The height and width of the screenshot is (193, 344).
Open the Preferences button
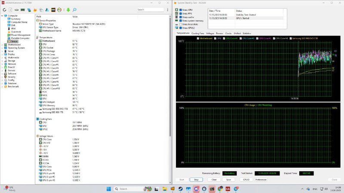point(261,180)
